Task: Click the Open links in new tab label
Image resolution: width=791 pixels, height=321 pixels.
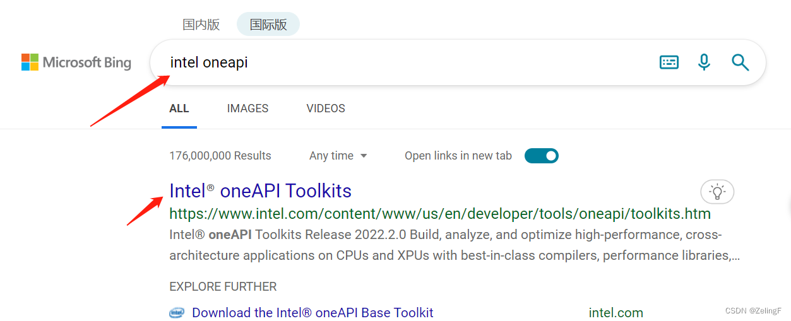Action: (x=458, y=156)
